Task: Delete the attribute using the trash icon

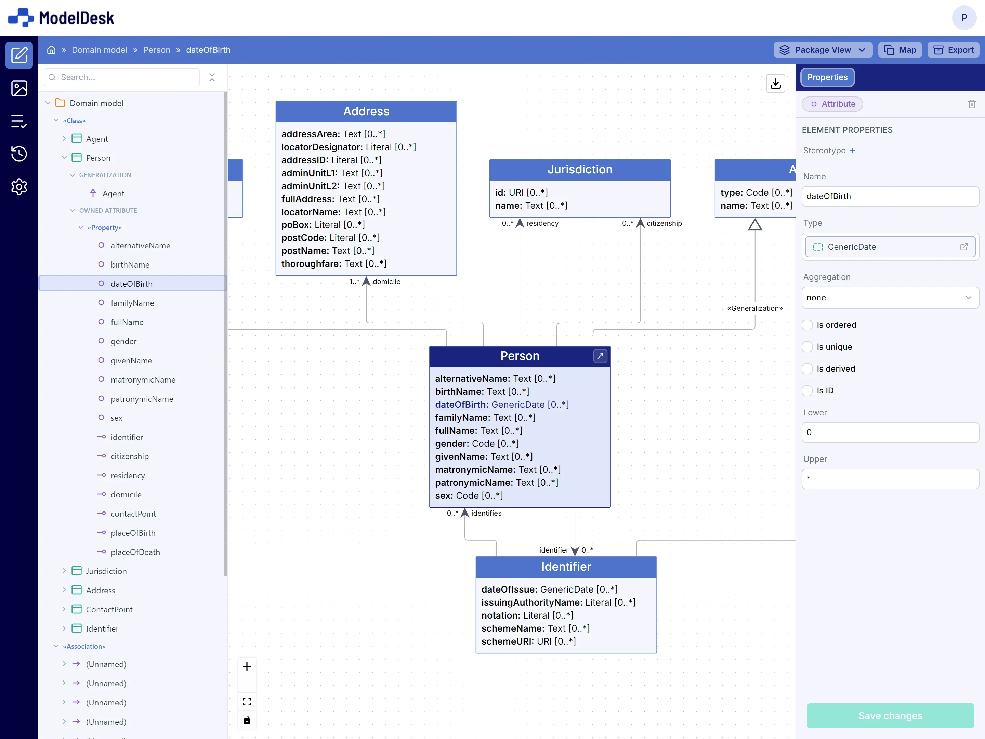Action: click(972, 104)
